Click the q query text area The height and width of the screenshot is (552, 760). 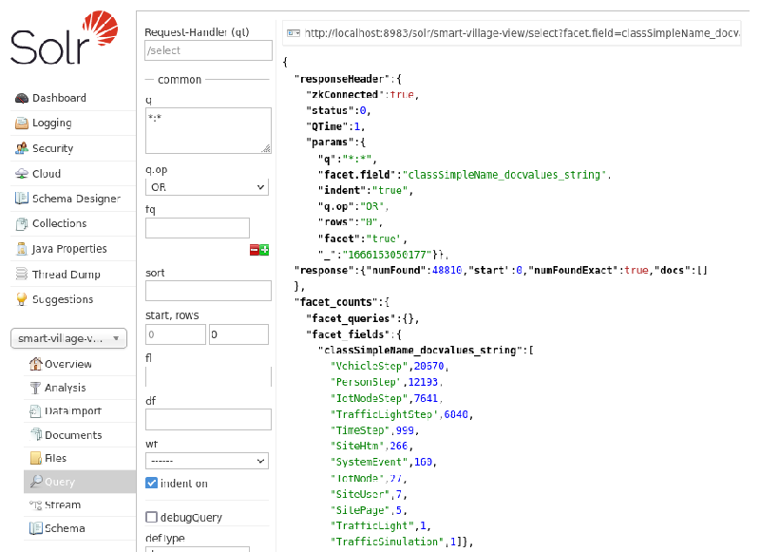point(208,131)
